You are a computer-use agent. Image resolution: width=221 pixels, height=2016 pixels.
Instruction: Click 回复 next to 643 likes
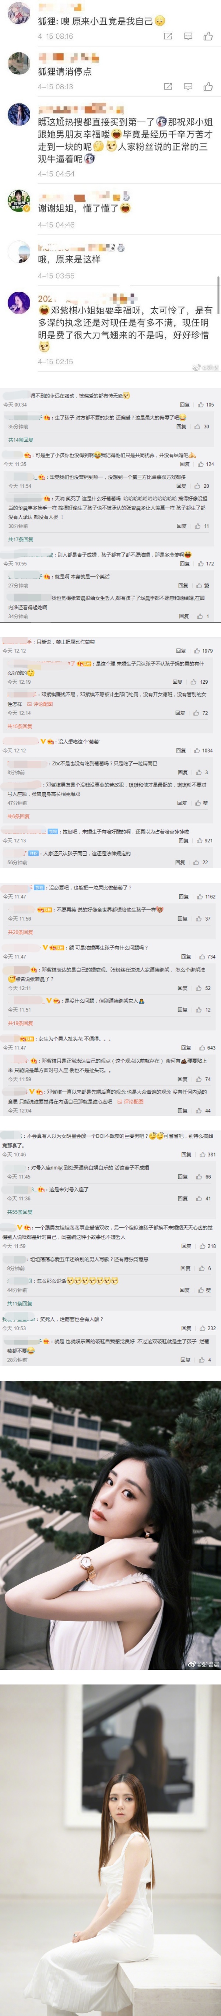(x=186, y=1047)
